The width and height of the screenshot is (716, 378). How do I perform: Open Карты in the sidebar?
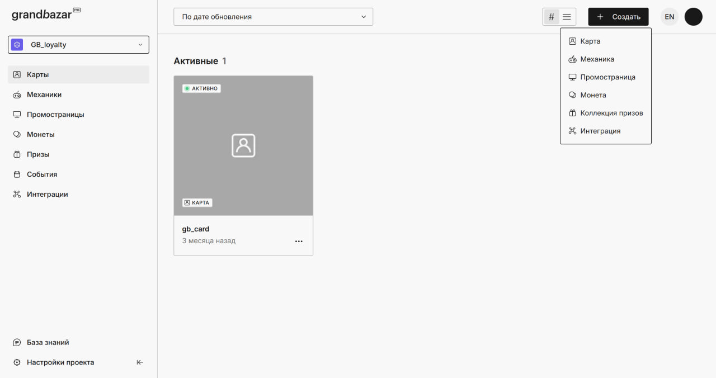click(78, 74)
